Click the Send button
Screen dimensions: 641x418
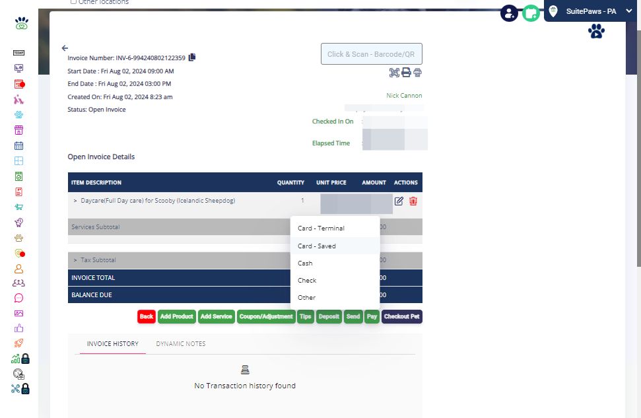point(353,316)
